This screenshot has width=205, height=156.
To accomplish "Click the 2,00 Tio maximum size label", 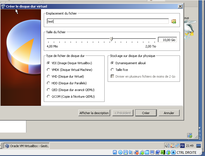I will pos(151,46).
